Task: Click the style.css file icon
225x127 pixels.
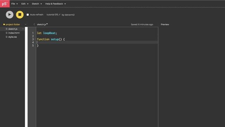Action: [x=6, y=37]
